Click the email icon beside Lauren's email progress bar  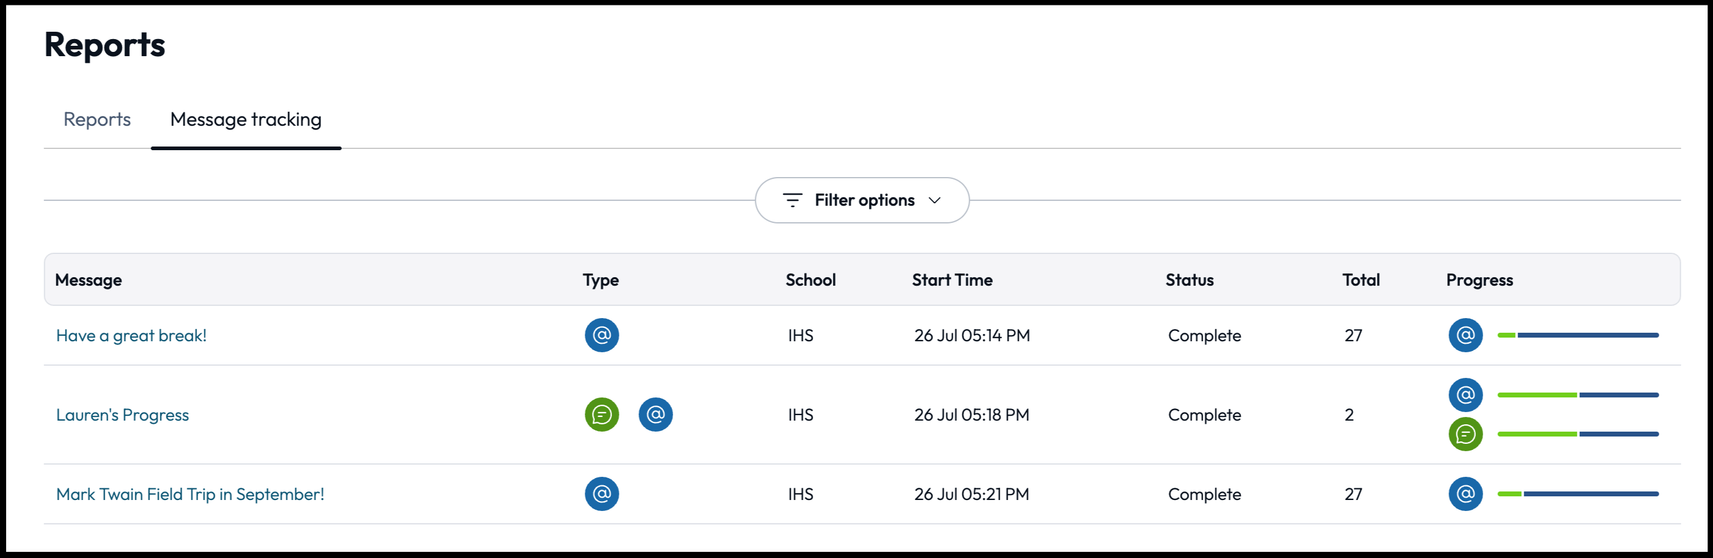pos(1465,394)
